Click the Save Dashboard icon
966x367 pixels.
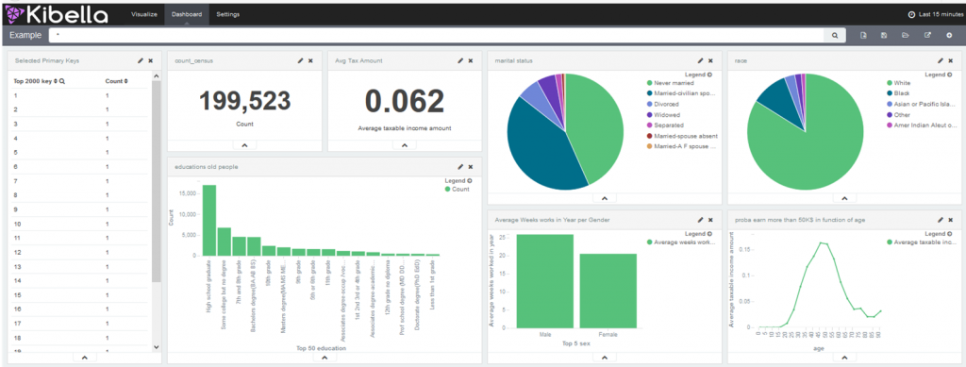point(884,36)
